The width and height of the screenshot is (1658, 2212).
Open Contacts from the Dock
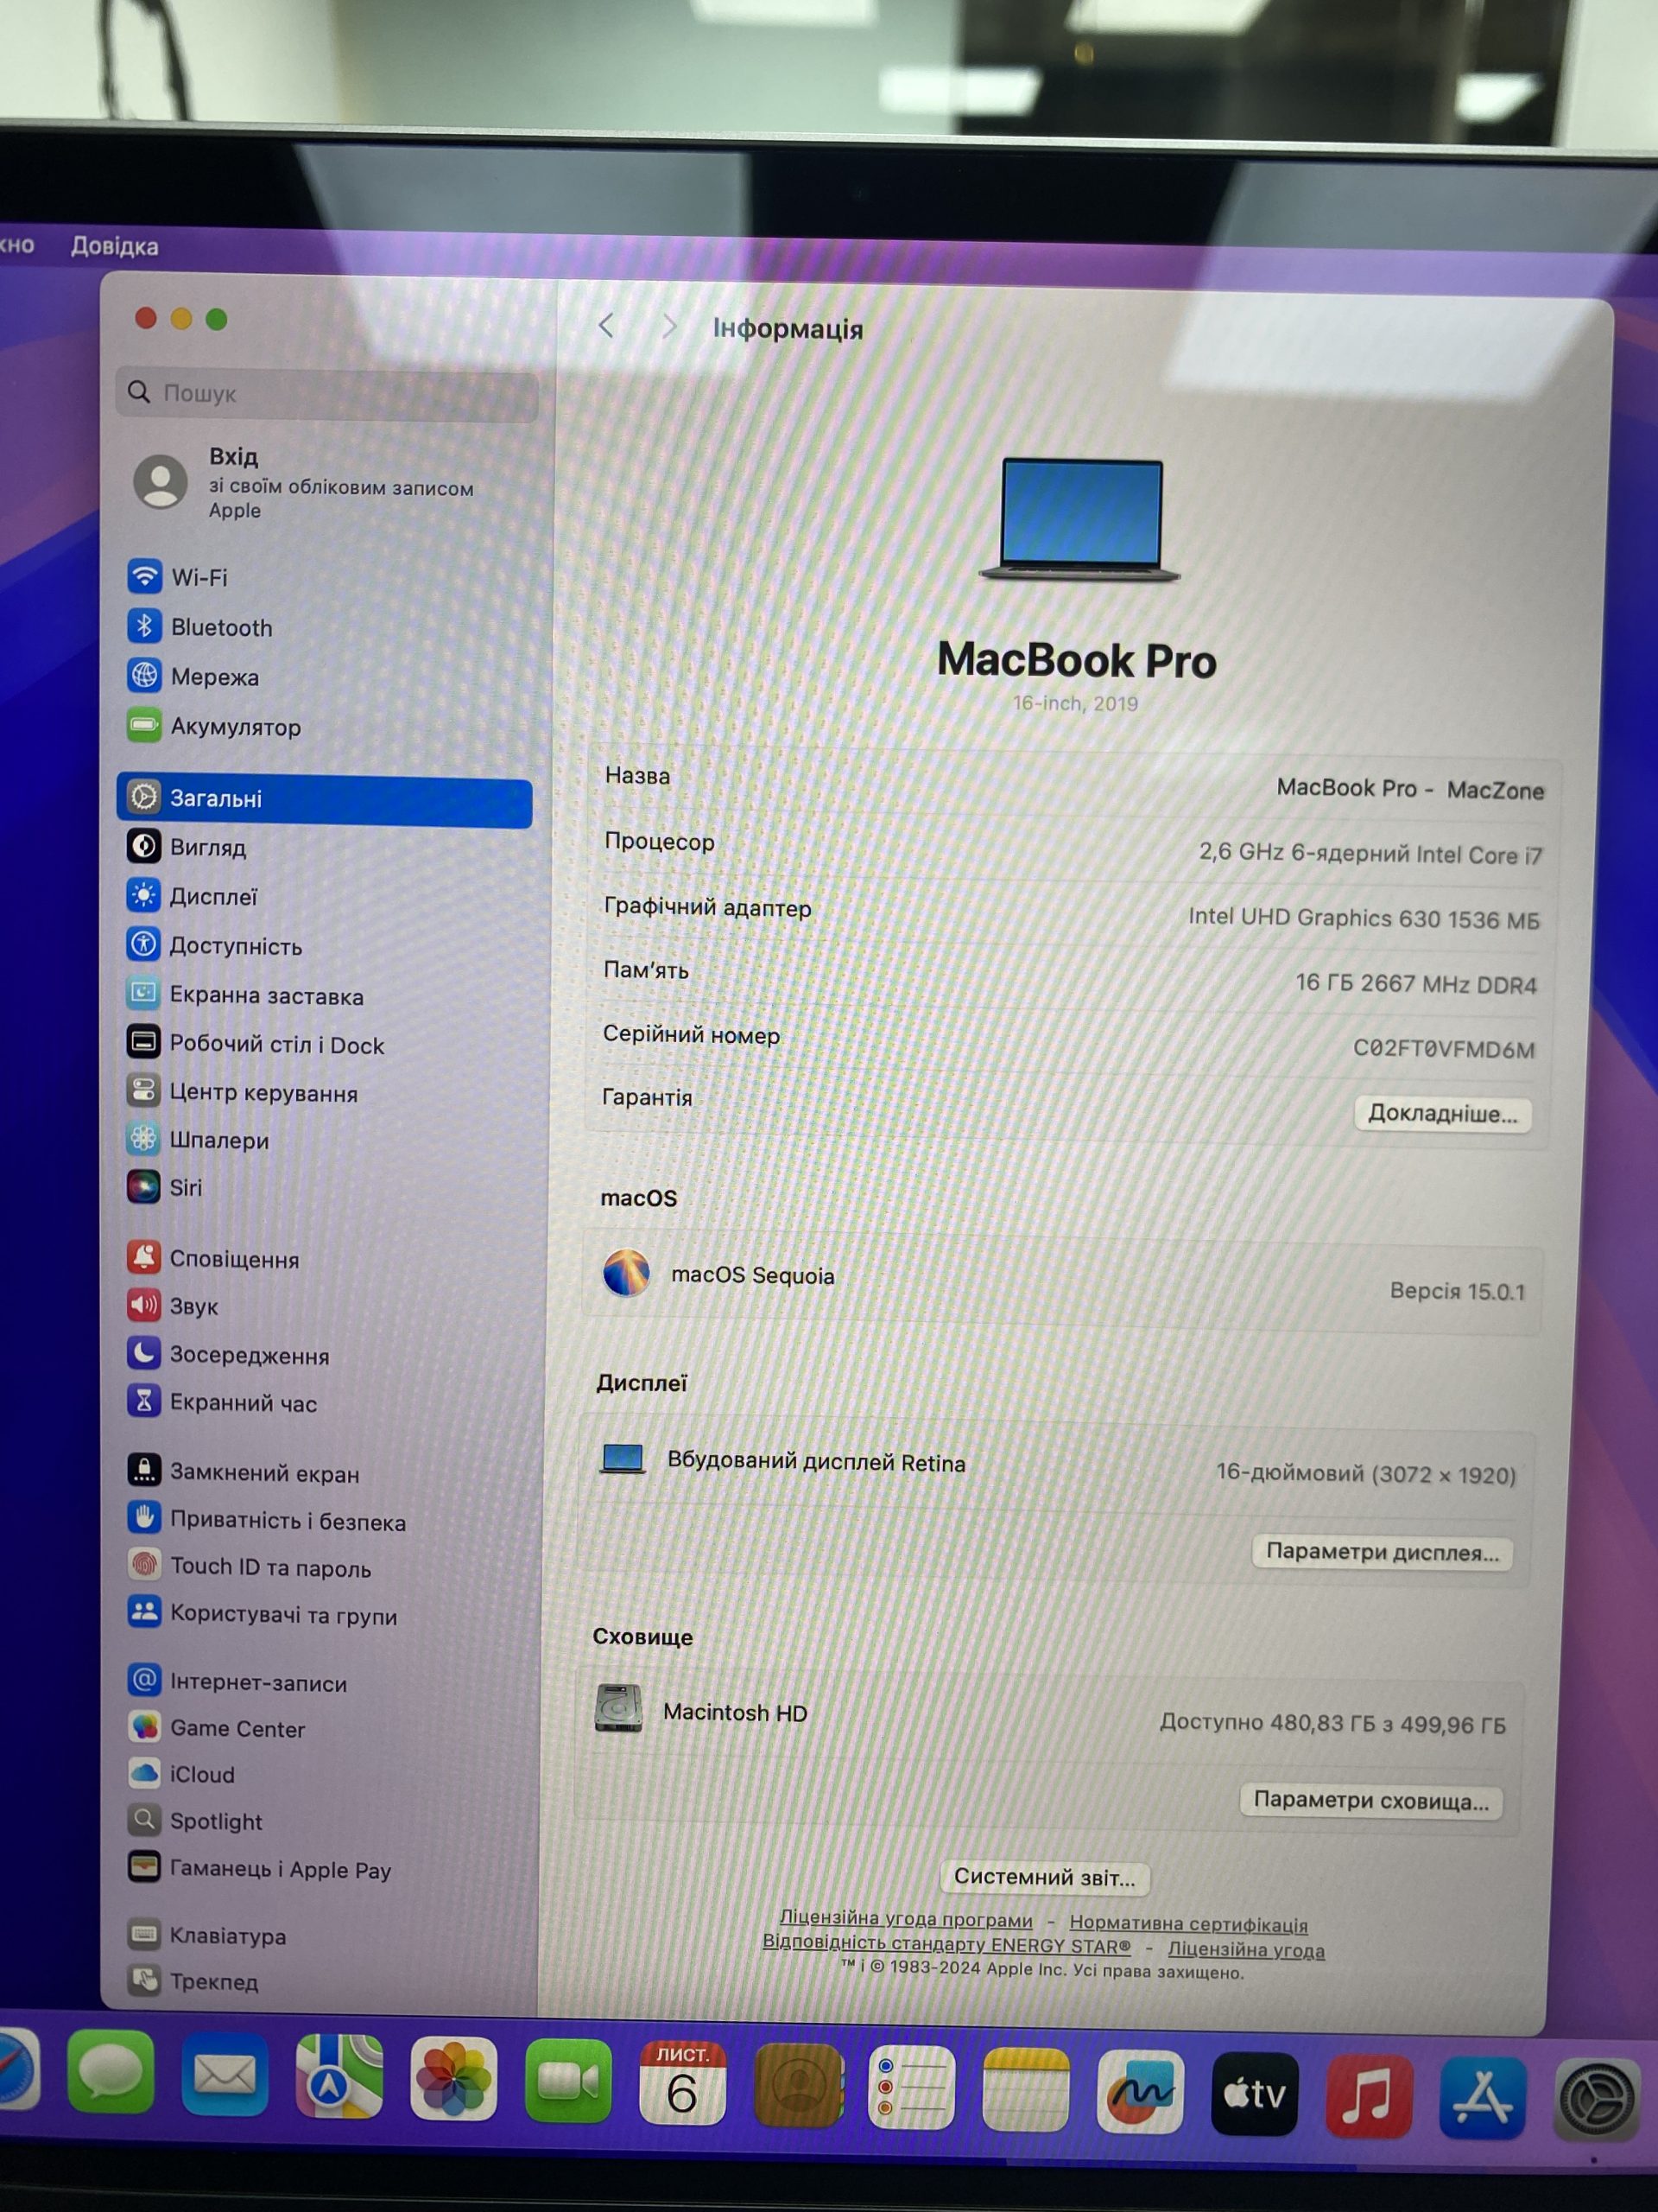point(798,2085)
